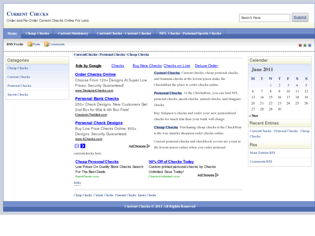Viewport: 315px width, 236px height.
Task: Go to previous month Nov in calendar
Action: click(253, 116)
